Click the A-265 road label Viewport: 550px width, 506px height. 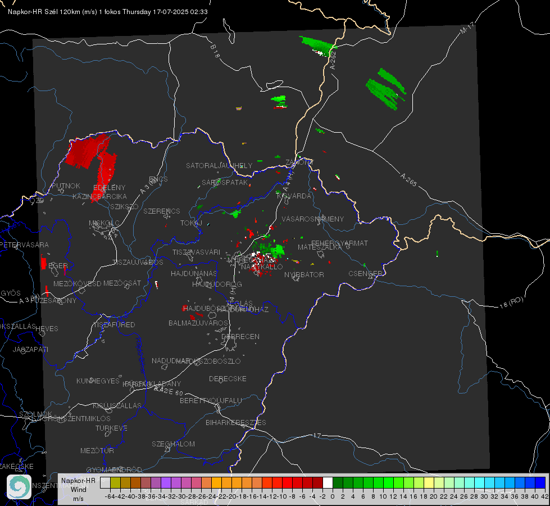408,179
